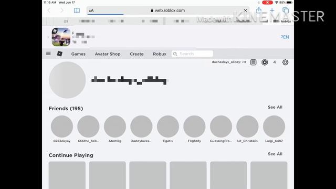Screen dimensions: 336x189
Task: Open the notifications feed icon
Action: click(x=253, y=62)
